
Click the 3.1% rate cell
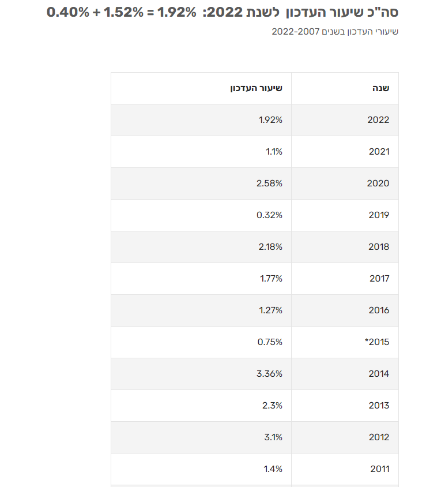click(273, 437)
